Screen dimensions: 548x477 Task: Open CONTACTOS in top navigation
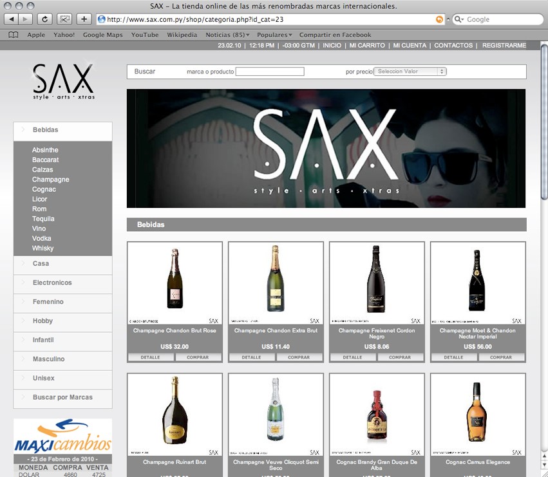[453, 46]
